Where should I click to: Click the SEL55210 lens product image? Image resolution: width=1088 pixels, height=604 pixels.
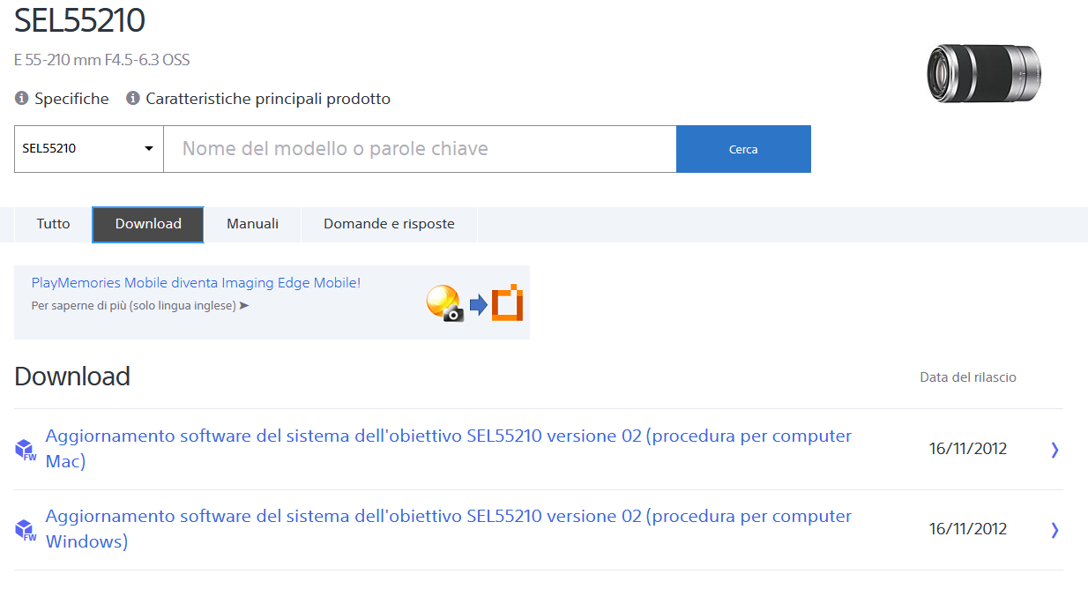984,74
